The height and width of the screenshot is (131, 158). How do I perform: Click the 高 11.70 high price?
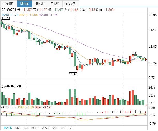tap(40, 10)
